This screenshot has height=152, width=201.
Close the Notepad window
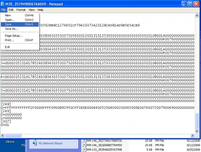196,4
